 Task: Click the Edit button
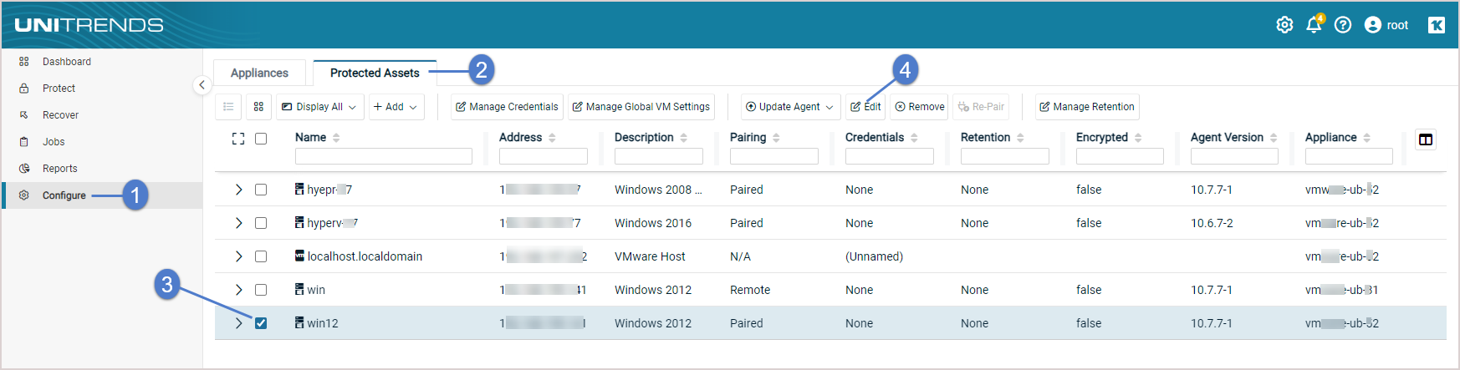[x=866, y=107]
